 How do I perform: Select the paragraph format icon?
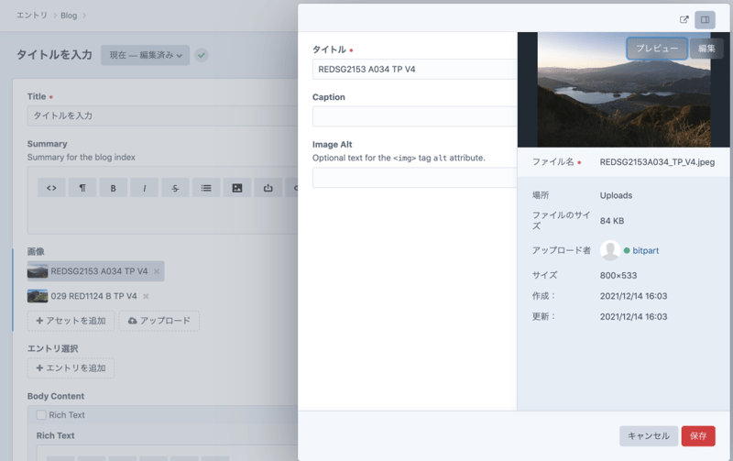82,188
